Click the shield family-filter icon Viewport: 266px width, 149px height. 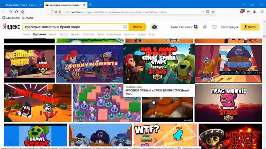(x=214, y=27)
